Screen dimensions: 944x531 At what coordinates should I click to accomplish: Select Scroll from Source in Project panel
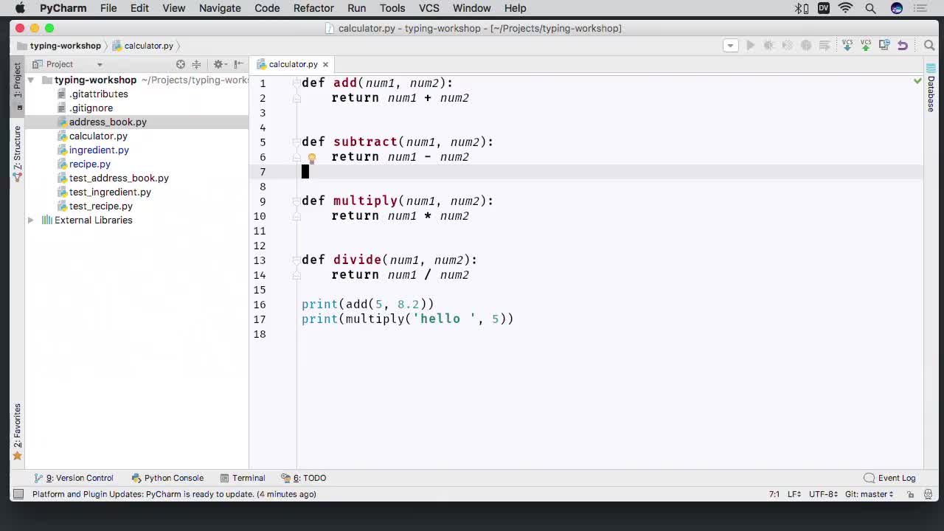tap(182, 64)
